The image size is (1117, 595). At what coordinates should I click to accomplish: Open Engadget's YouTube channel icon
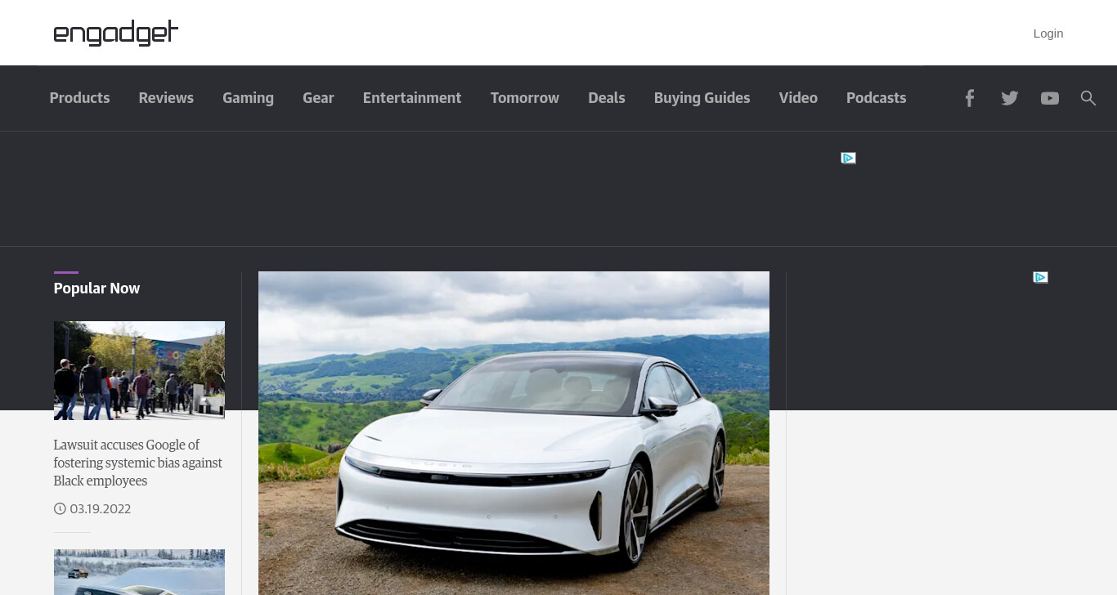coord(1050,98)
